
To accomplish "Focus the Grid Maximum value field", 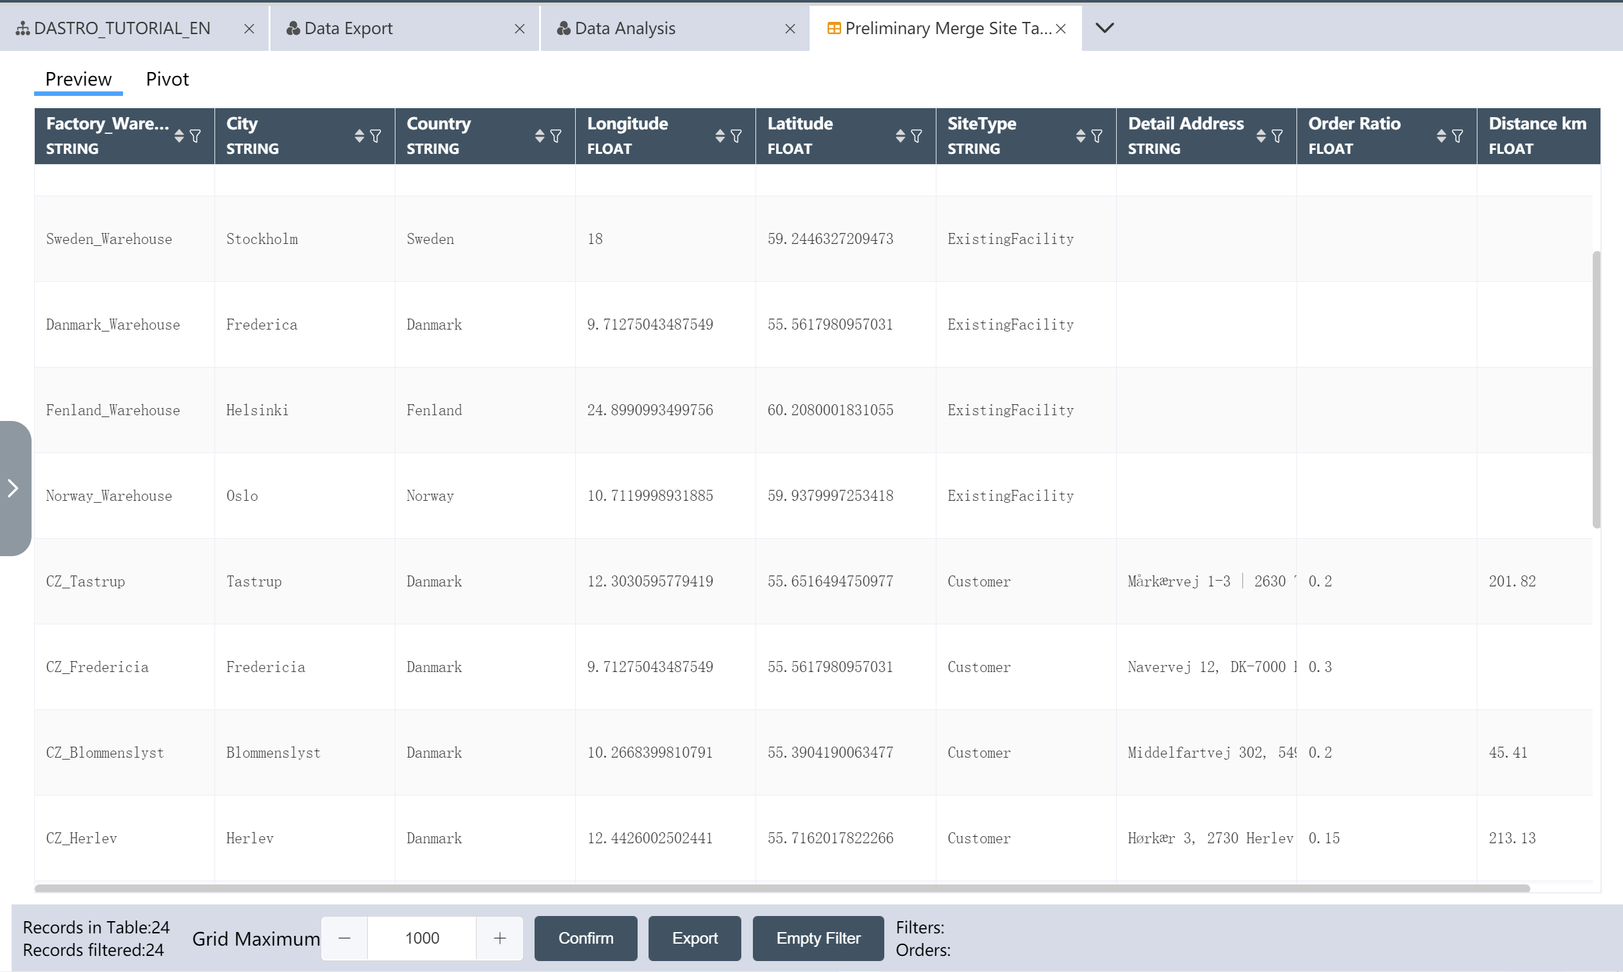I will (421, 938).
